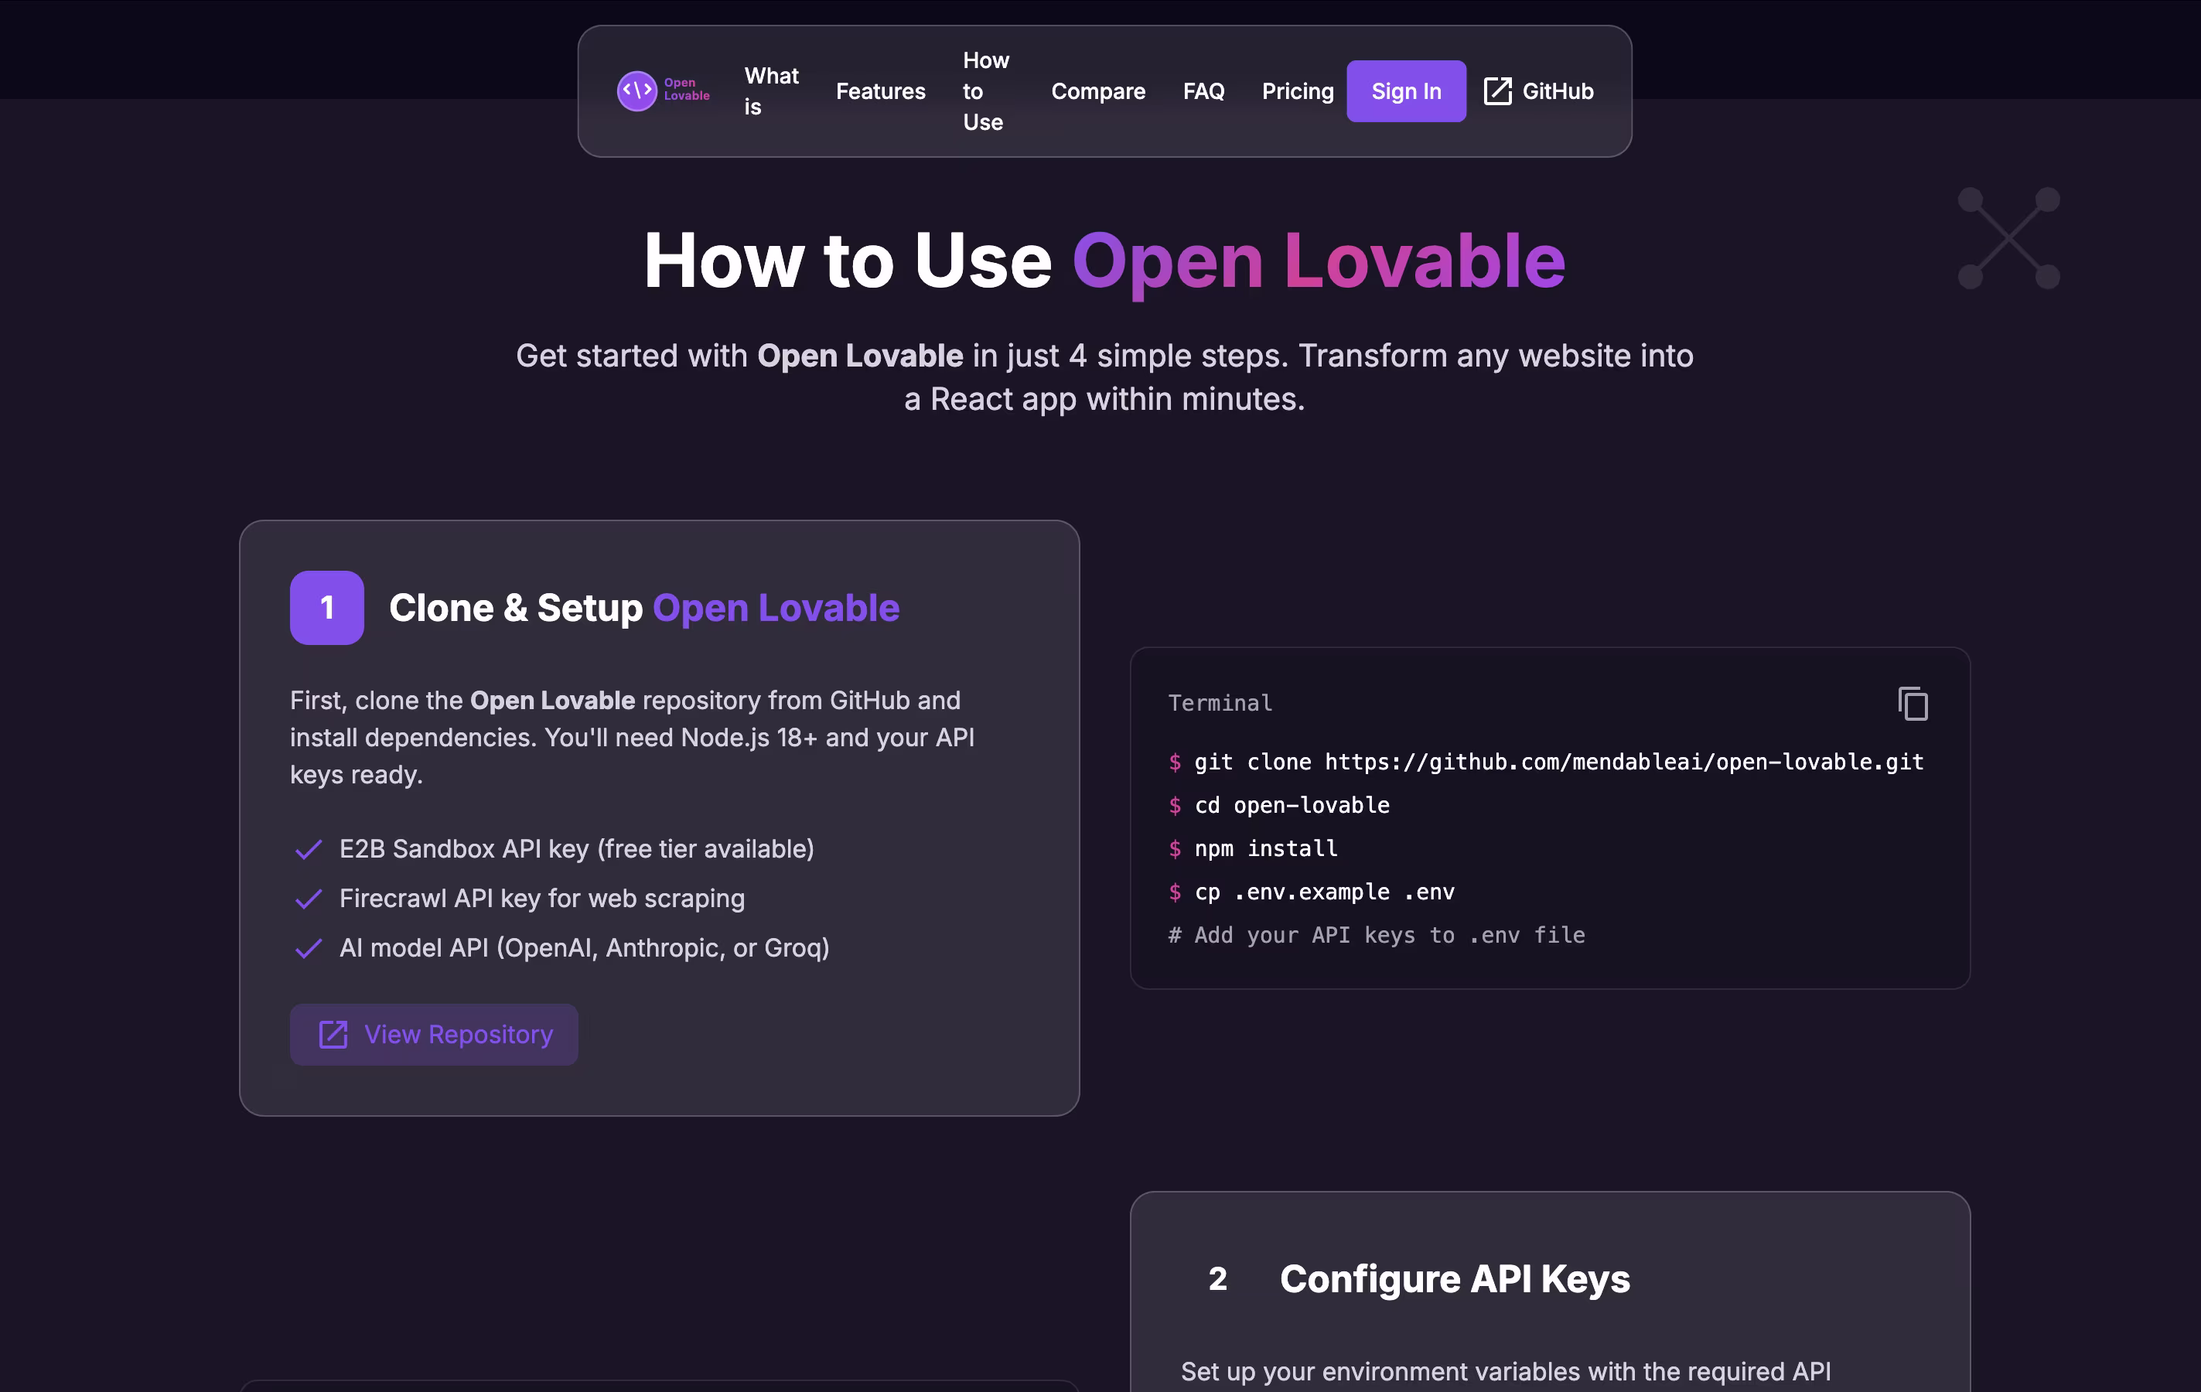The width and height of the screenshot is (2201, 1392).
Task: Click the git clone command line
Action: tap(1558, 763)
